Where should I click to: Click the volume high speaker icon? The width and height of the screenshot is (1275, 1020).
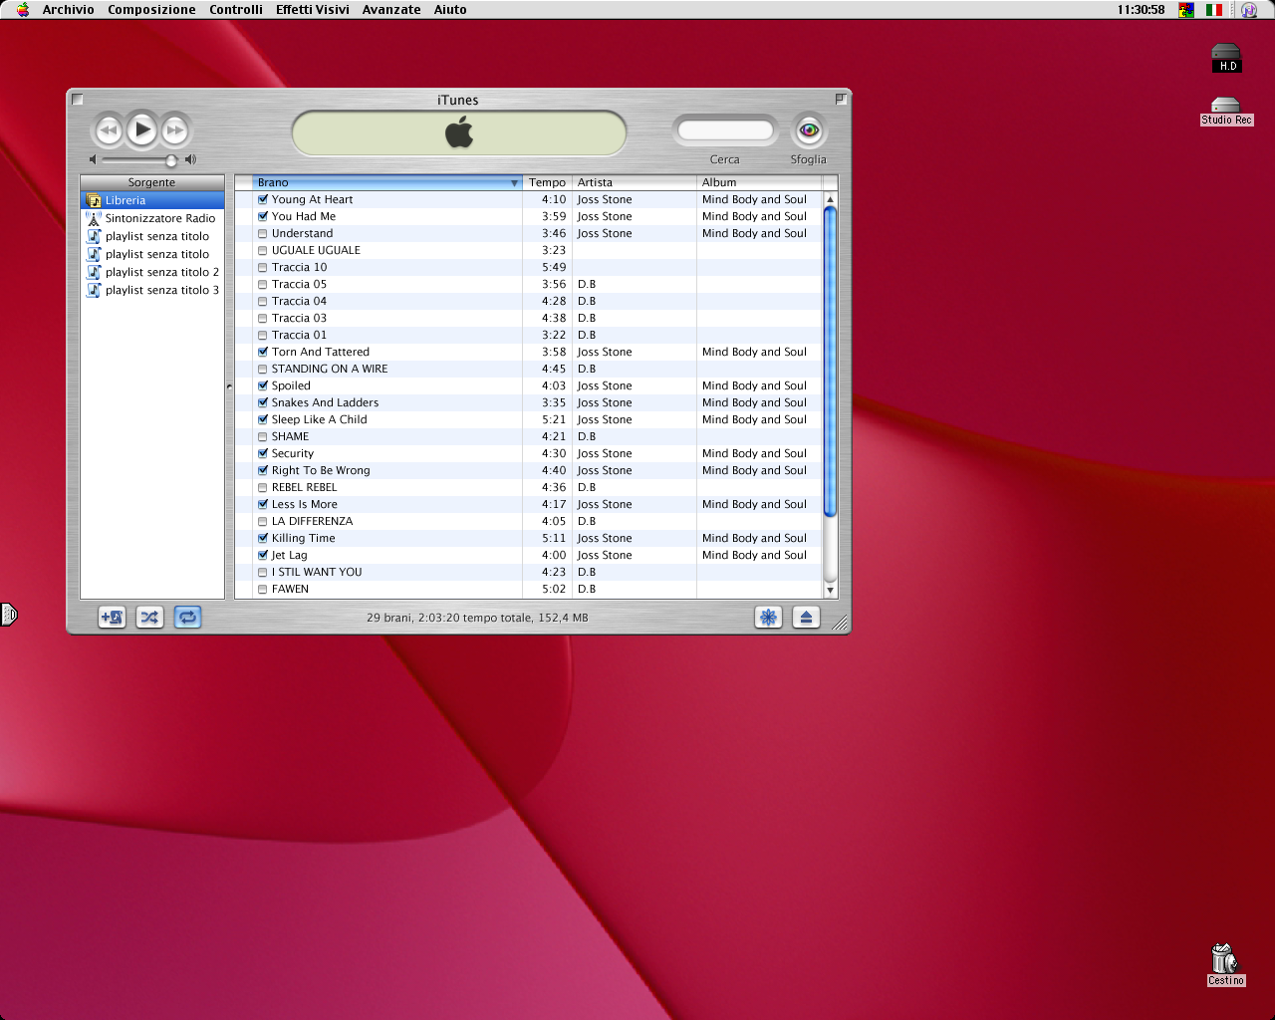point(190,159)
